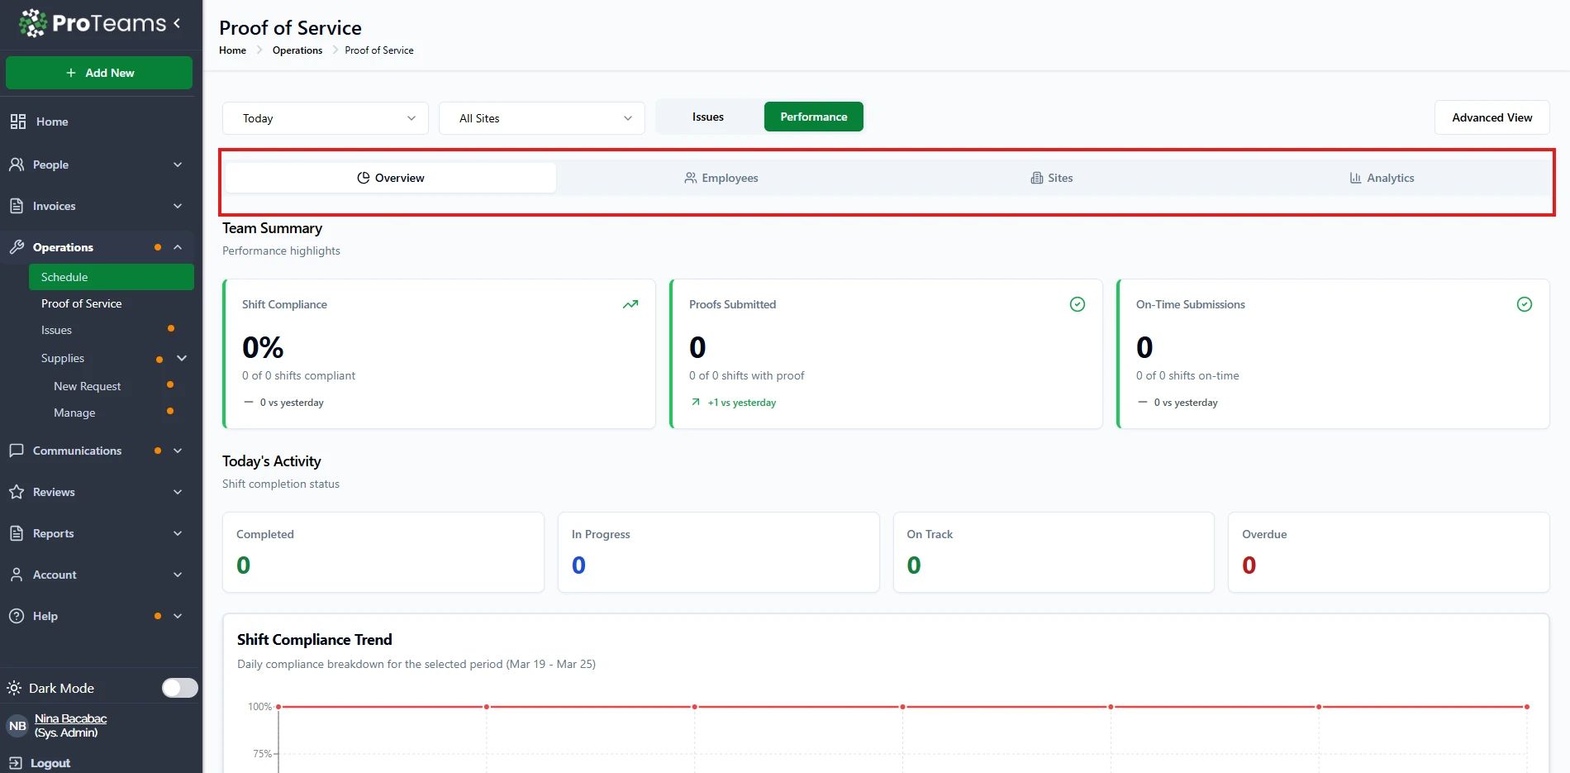Viewport: 1570px width, 773px height.
Task: Toggle the Dark Mode switch
Action: pos(179,688)
